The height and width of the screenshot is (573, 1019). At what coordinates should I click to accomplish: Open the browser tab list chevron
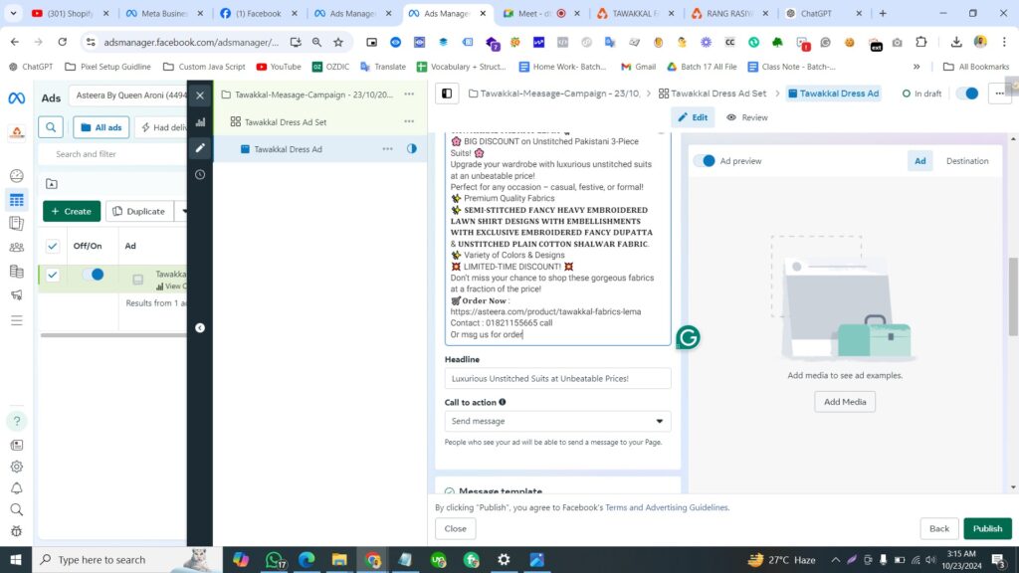click(x=13, y=13)
